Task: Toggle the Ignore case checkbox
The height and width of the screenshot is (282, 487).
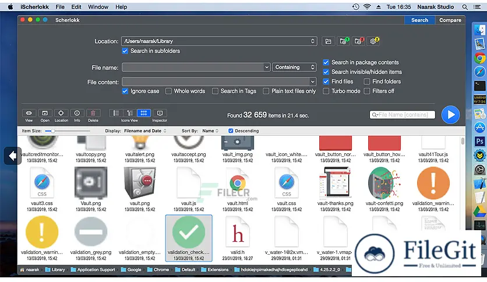Action: pos(125,91)
